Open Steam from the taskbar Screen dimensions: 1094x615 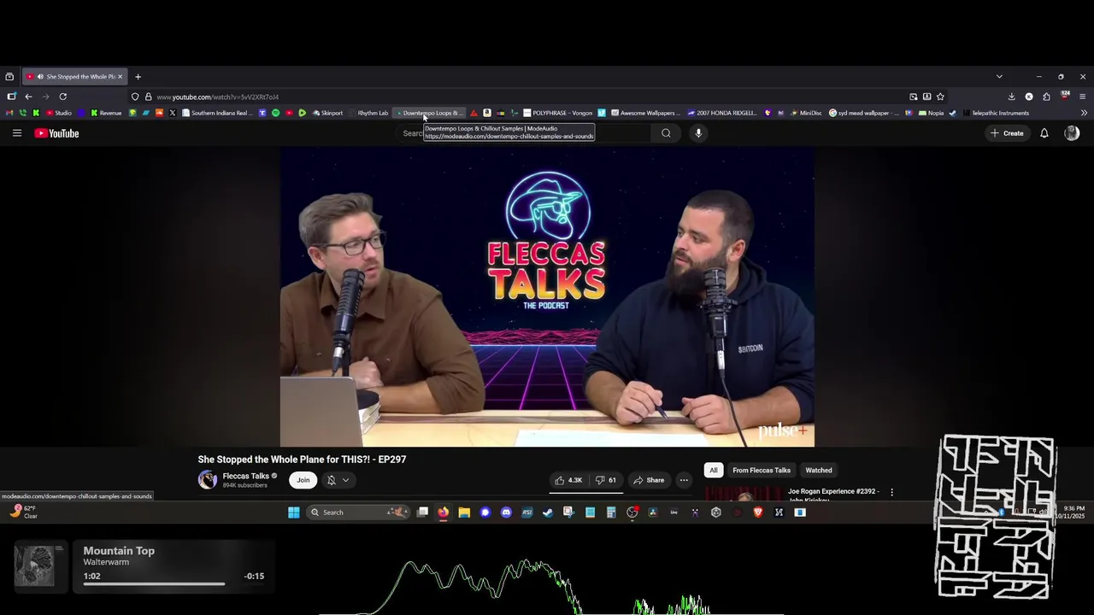coord(548,512)
